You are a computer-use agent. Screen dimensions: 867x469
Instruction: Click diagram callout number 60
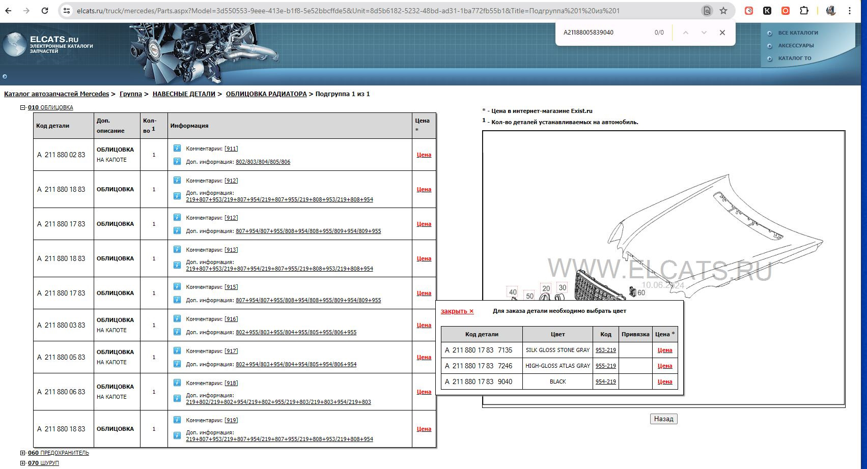pyautogui.click(x=641, y=292)
